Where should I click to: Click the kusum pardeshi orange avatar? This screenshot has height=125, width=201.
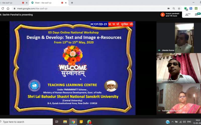pyautogui.click(x=163, y=15)
